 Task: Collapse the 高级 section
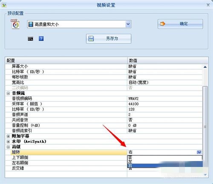point(8,147)
